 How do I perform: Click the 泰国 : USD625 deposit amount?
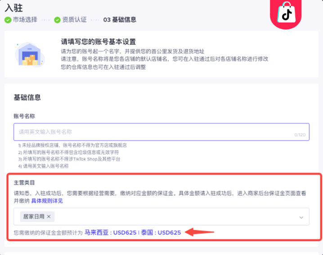[x=161, y=233]
